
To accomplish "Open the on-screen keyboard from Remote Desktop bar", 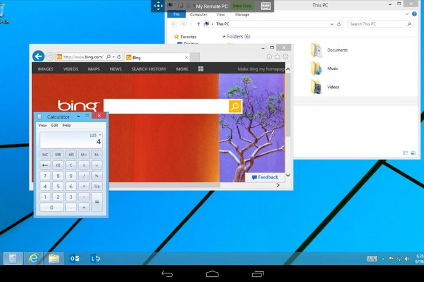I will (266, 6).
